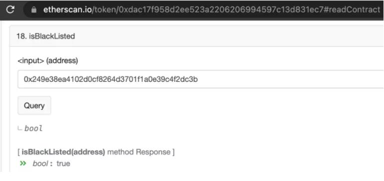Image resolution: width=384 pixels, height=181 pixels.
Task: Click the empty right side of isBlackListed header
Action: (x=229, y=36)
